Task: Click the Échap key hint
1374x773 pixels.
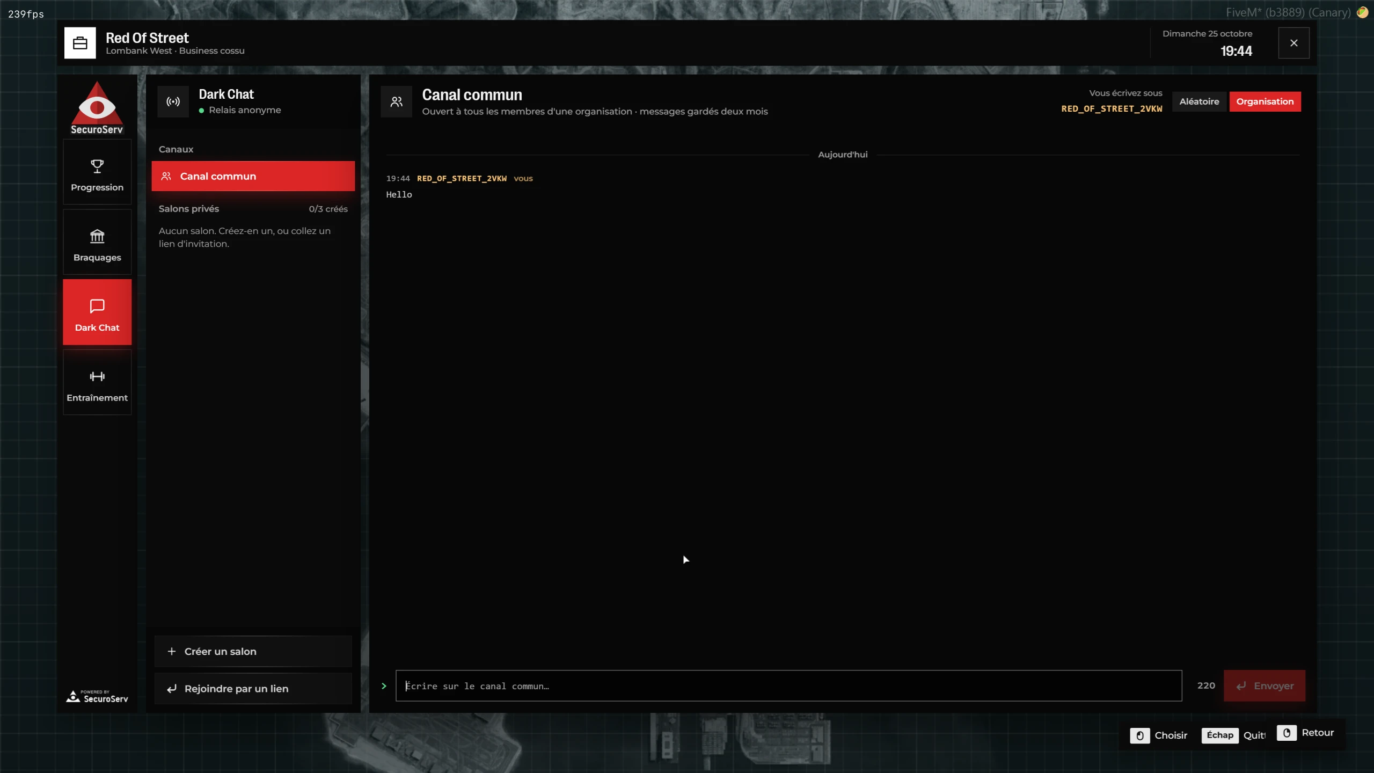Action: point(1220,735)
